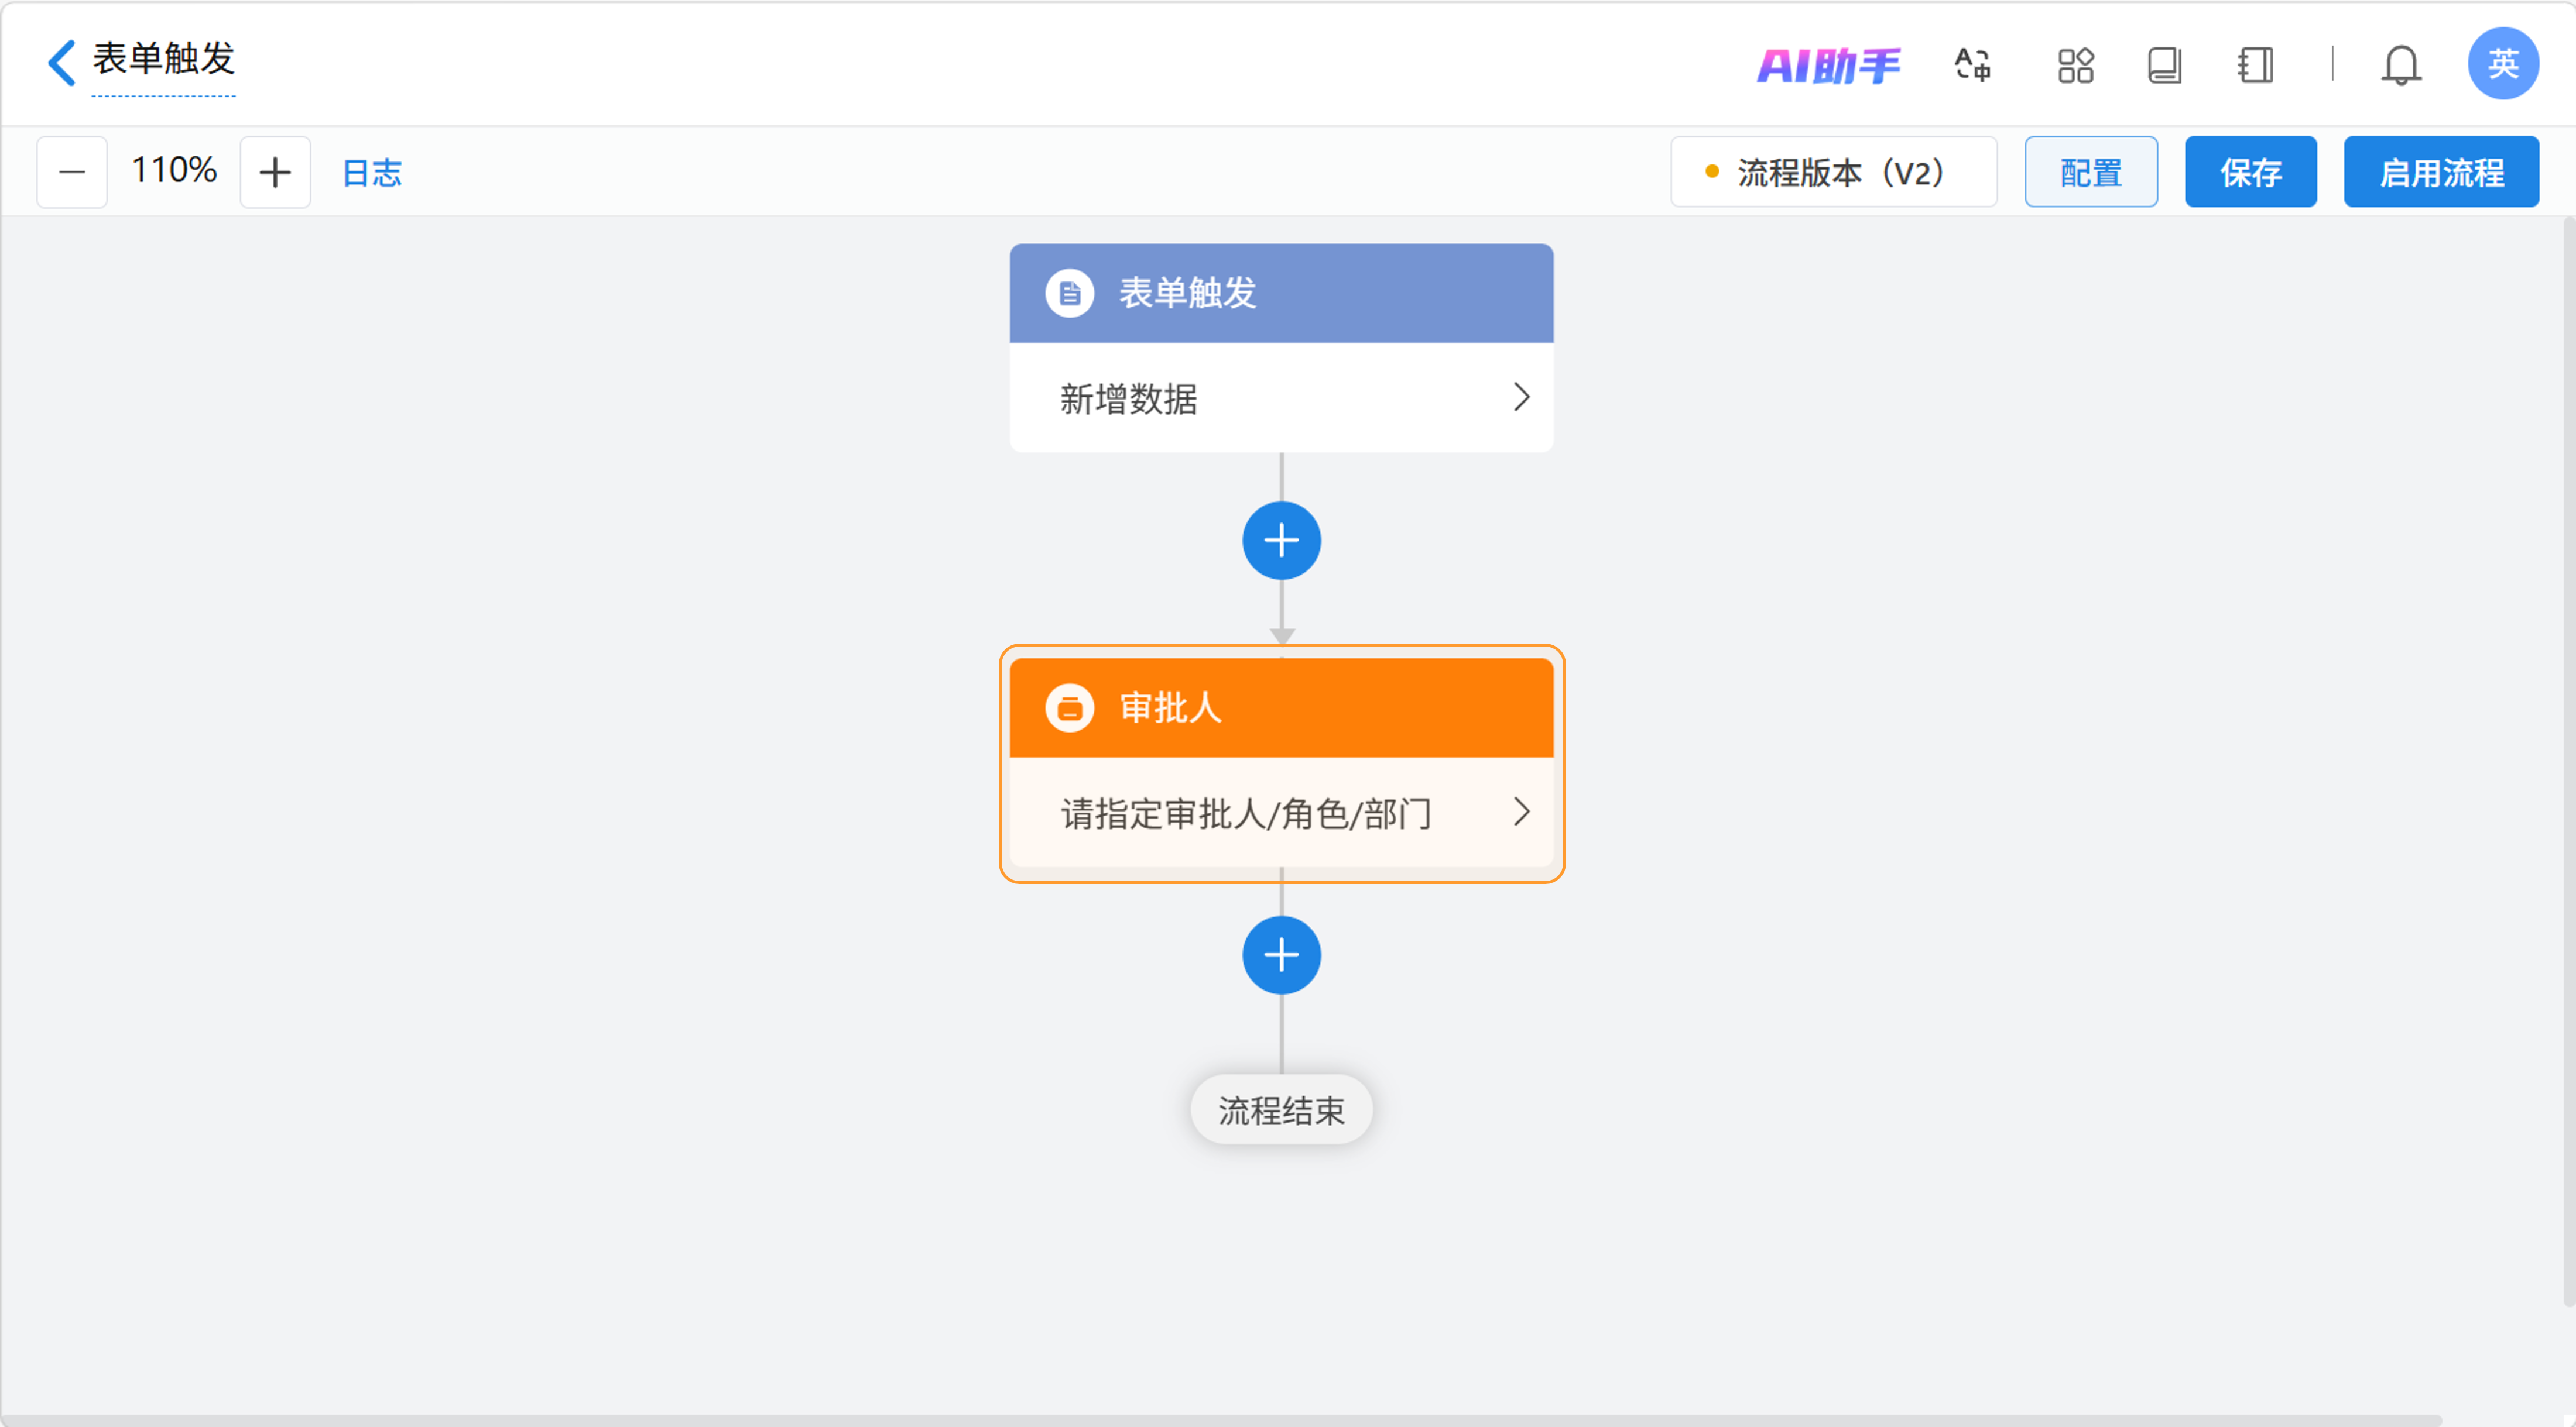This screenshot has width=2576, height=1427.
Task: Zoom out with minus button
Action: 72,172
